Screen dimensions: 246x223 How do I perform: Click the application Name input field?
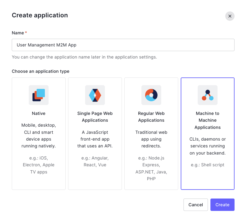coord(123,45)
